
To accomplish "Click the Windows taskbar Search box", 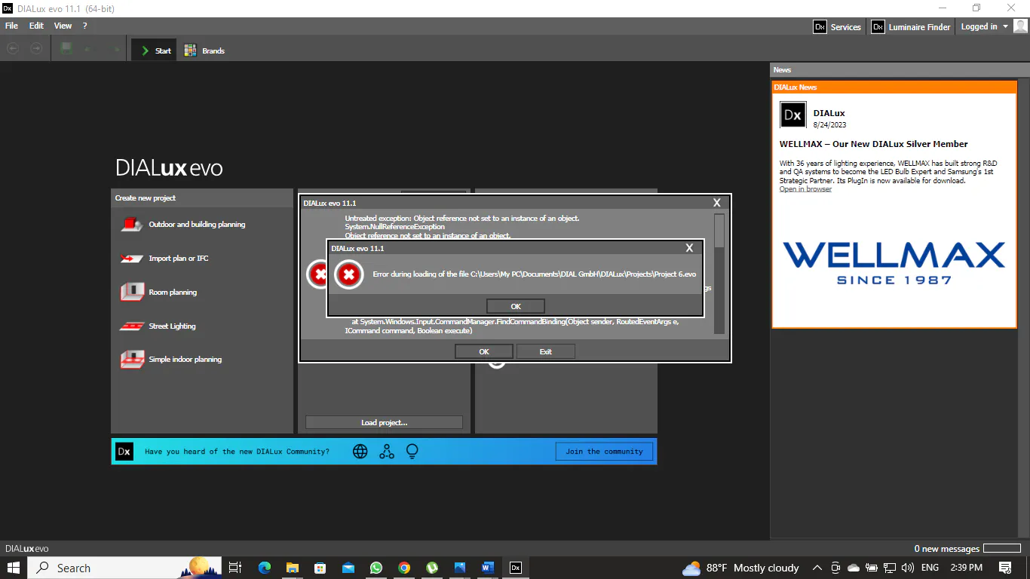I will [125, 568].
